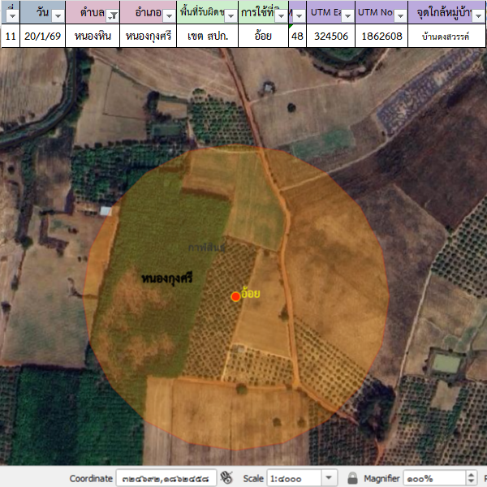Screen dimensions: 487x487
Task: Select the date cell 20/1/69
Action: [x=42, y=36]
